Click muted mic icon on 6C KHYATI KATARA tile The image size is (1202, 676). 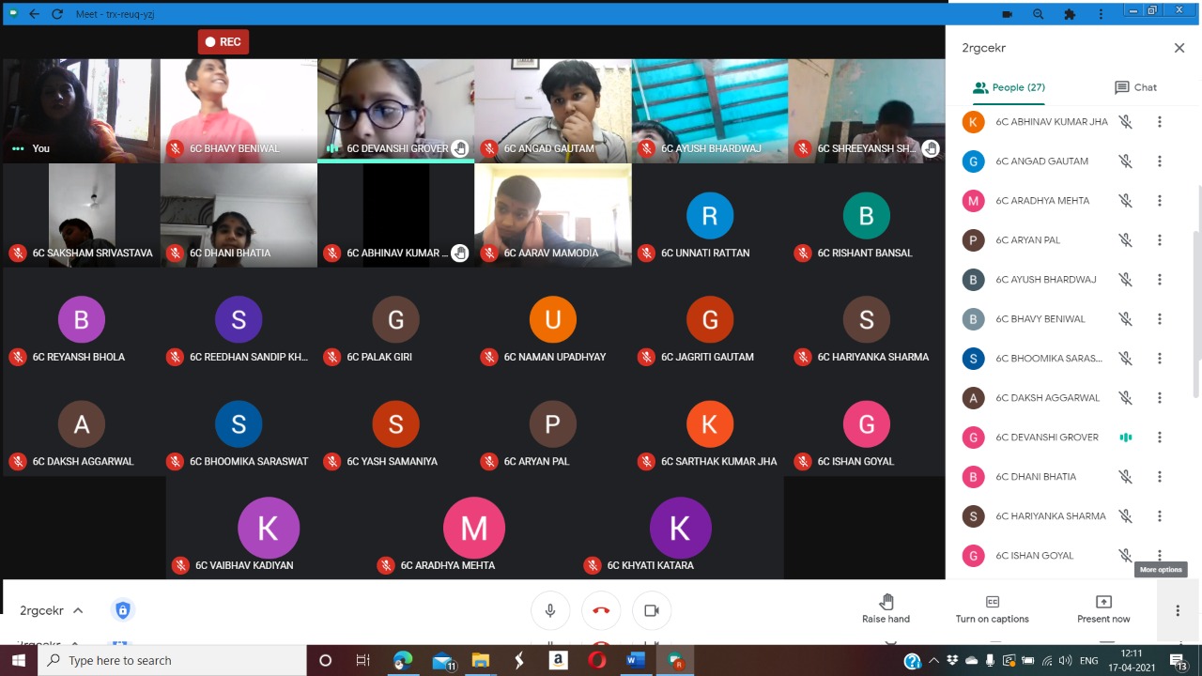pos(593,565)
